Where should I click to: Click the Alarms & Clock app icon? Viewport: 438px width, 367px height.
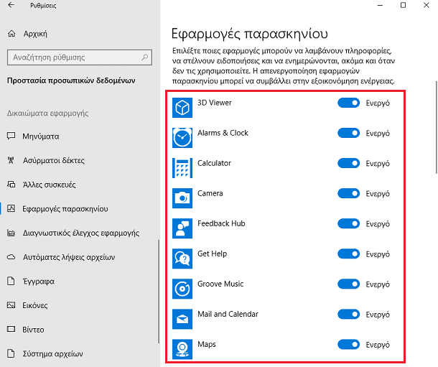click(x=182, y=138)
